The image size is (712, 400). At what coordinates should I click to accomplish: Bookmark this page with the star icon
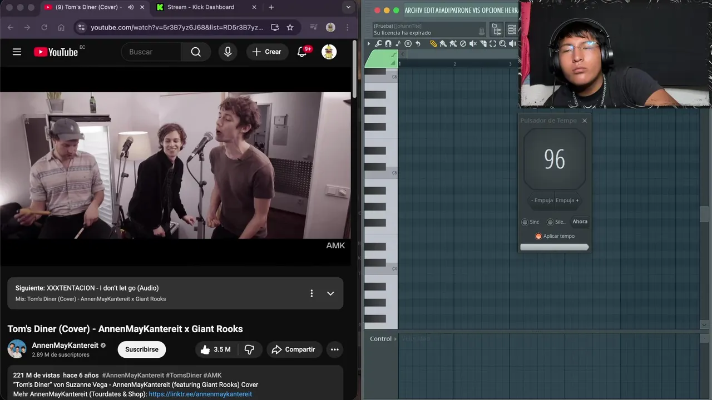pos(290,27)
